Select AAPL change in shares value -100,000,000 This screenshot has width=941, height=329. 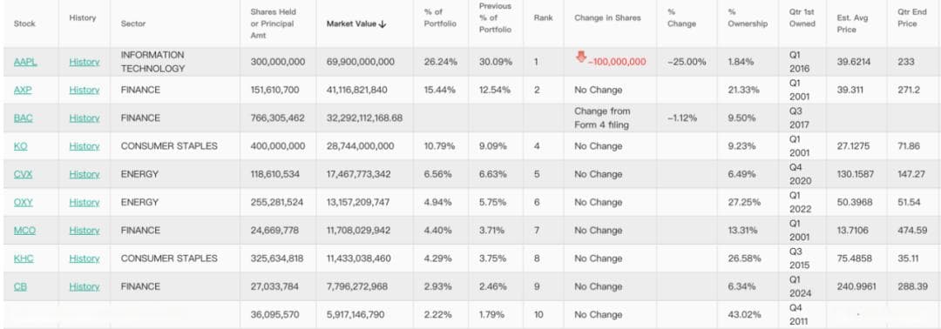(x=617, y=63)
